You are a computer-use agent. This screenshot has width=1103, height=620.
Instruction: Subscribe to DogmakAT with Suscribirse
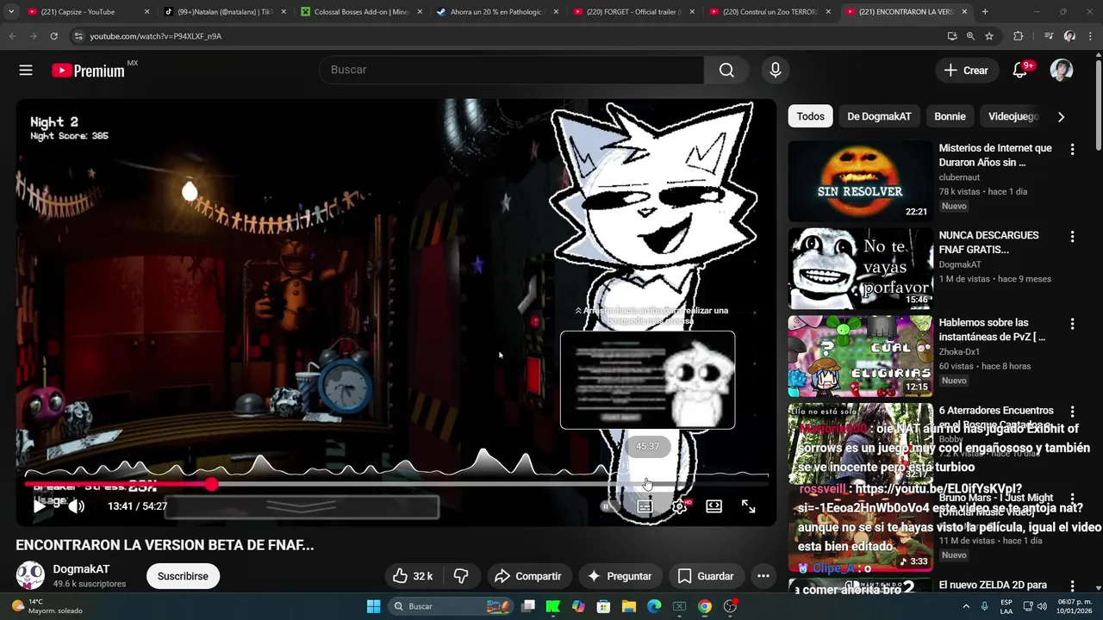click(x=183, y=576)
